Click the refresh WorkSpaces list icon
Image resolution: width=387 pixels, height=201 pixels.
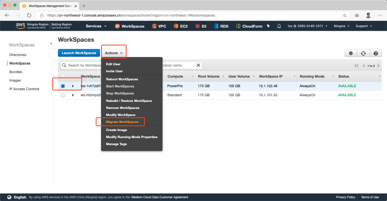point(363,54)
